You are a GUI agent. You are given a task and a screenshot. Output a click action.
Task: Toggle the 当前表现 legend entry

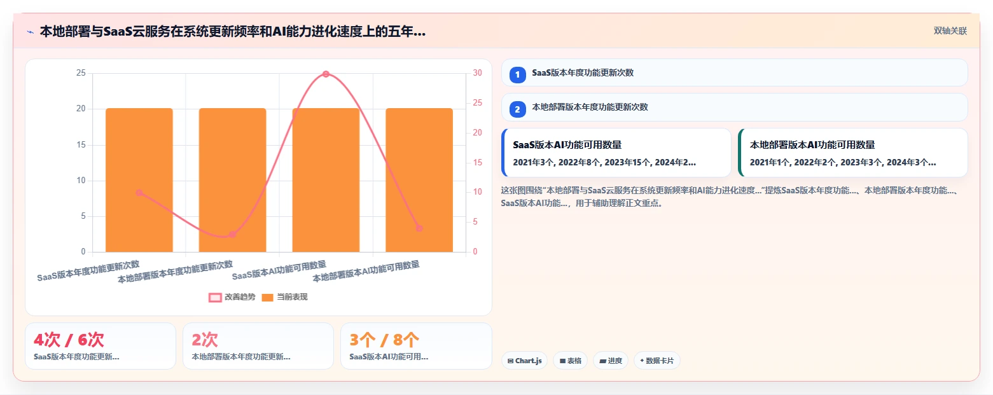tap(285, 297)
